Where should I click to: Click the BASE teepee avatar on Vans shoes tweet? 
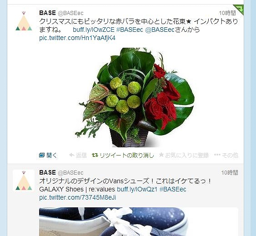click(24, 181)
